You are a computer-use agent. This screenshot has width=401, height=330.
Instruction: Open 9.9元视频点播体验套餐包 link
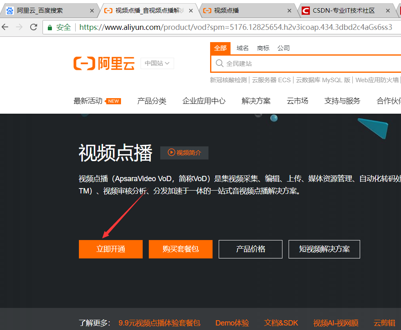(159, 323)
